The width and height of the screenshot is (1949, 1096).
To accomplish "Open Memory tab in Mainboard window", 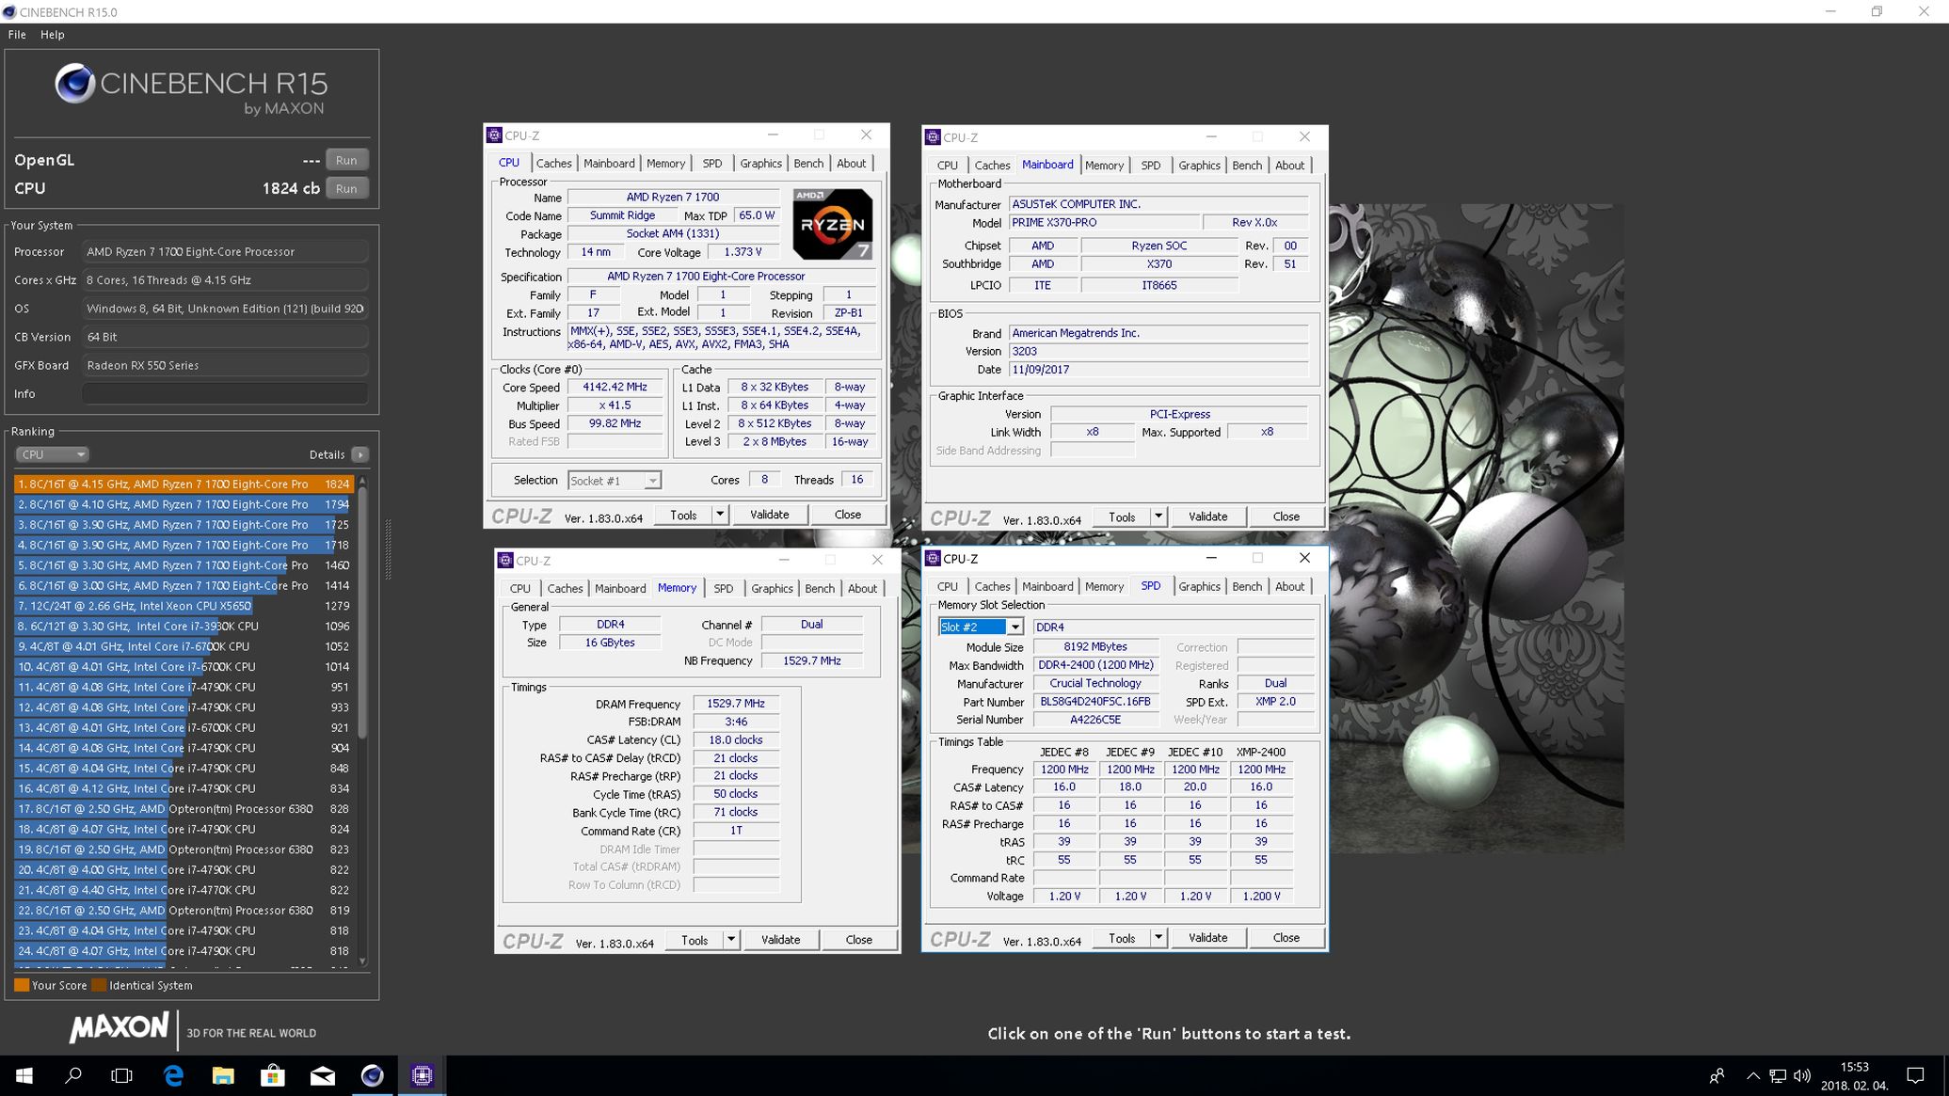I will [x=1104, y=166].
